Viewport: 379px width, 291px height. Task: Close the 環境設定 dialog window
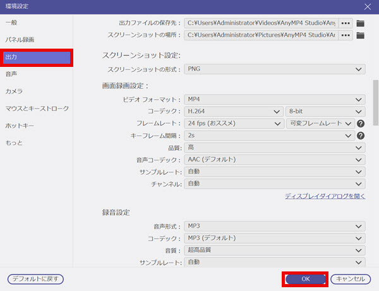[368, 6]
